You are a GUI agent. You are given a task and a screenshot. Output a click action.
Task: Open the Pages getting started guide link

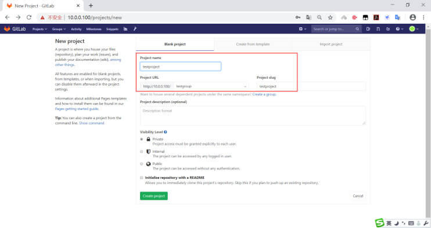coord(77,109)
